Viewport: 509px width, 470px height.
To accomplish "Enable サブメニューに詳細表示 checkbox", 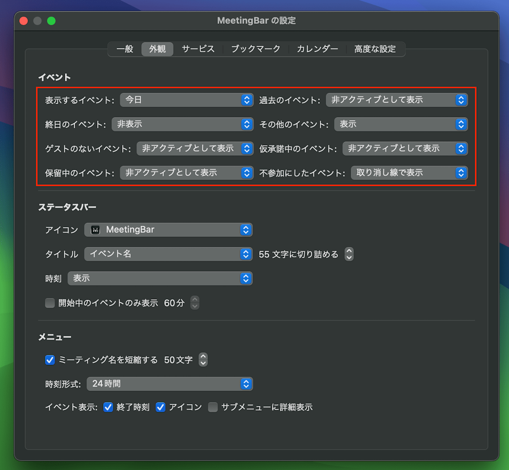I will [213, 407].
